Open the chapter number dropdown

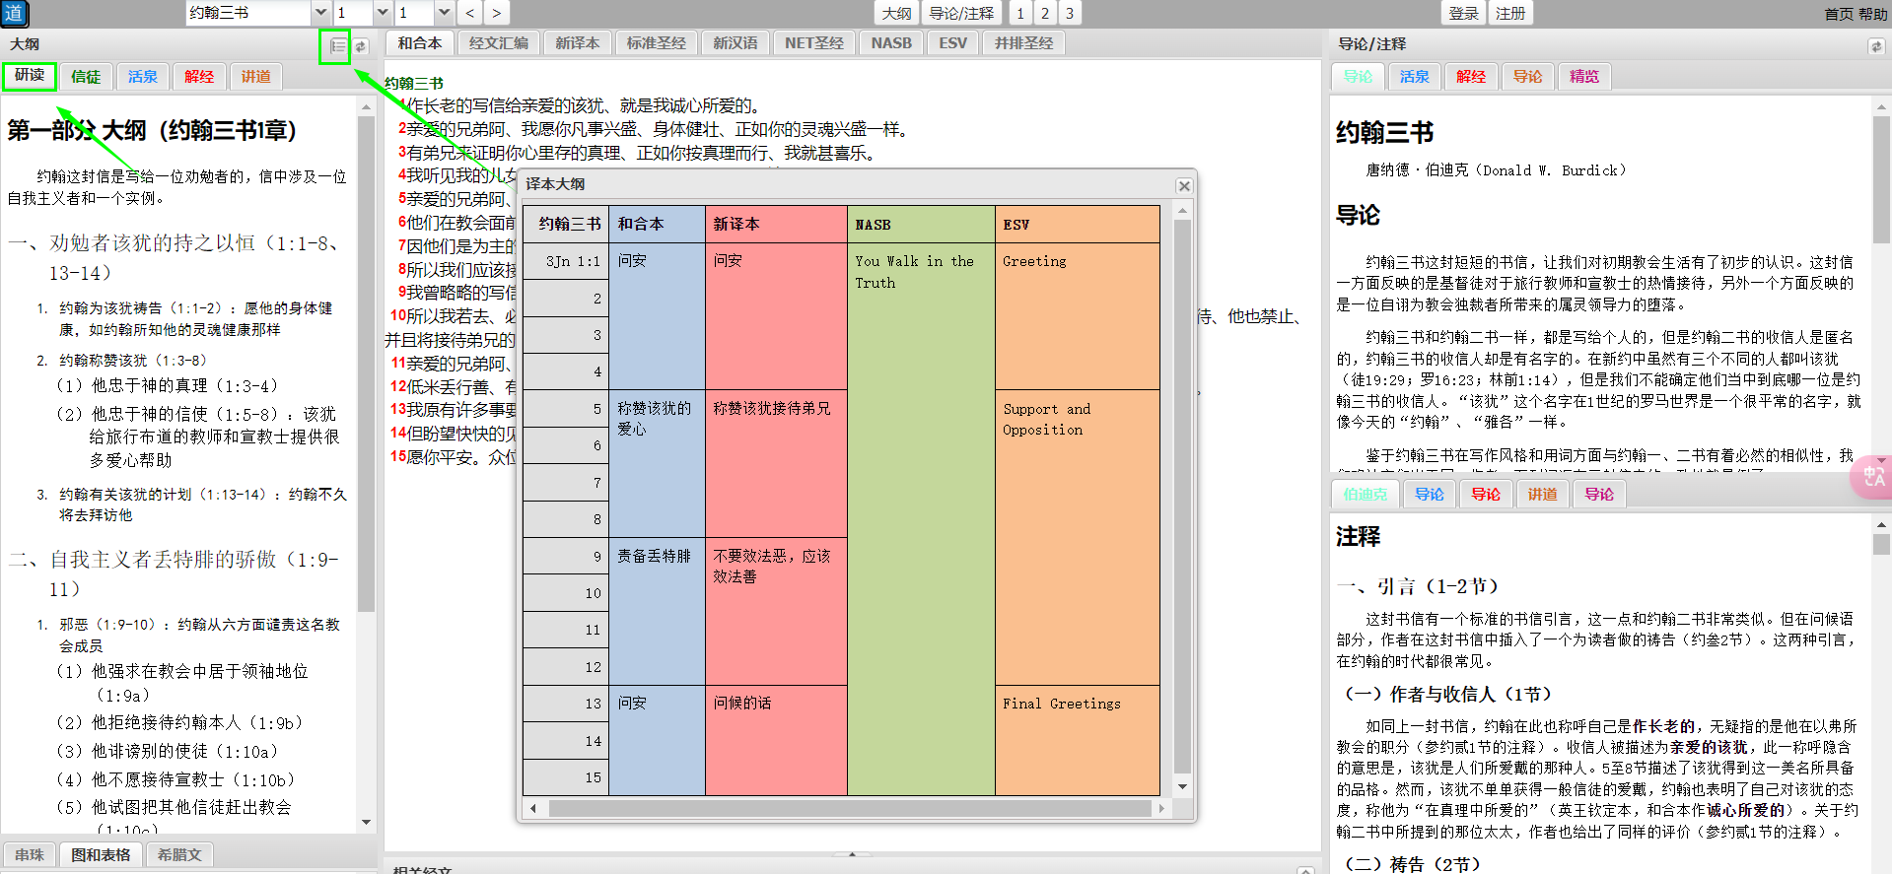[383, 13]
